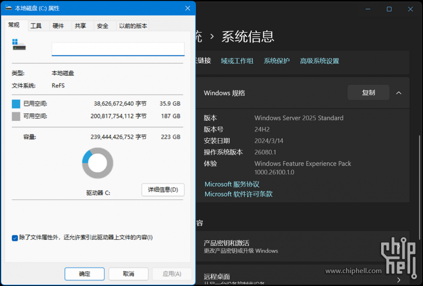Minimize the Settings window
423x286 pixels.
click(368, 9)
